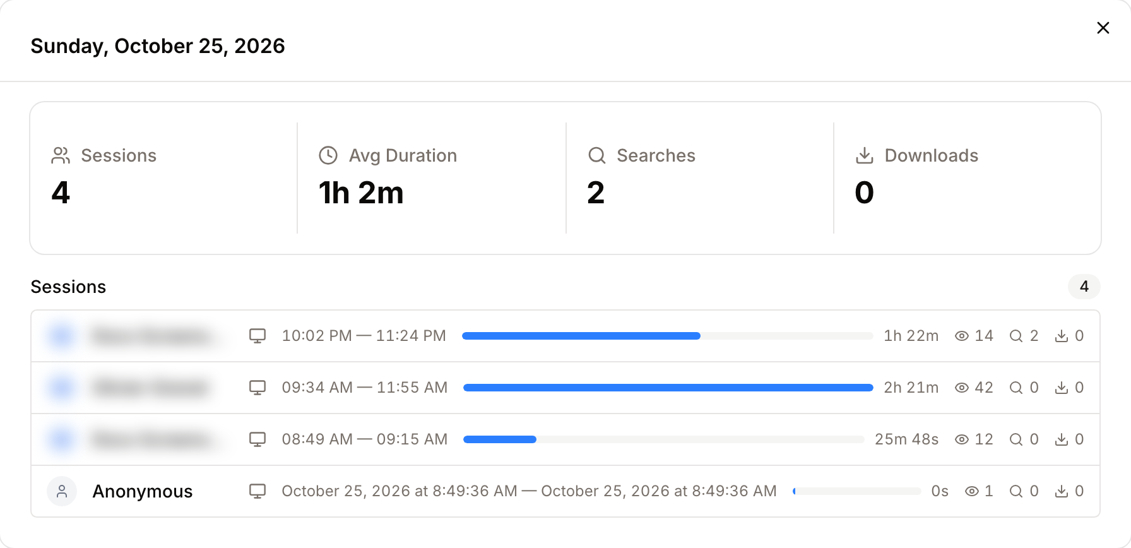Click the 'Avg Duration' label

click(x=403, y=155)
